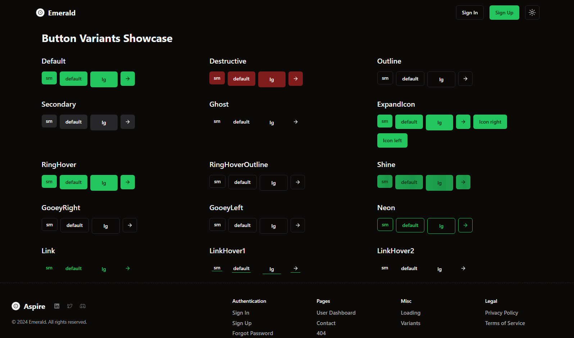Click the Ghost sm button
Image resolution: width=574 pixels, height=338 pixels.
(x=217, y=121)
